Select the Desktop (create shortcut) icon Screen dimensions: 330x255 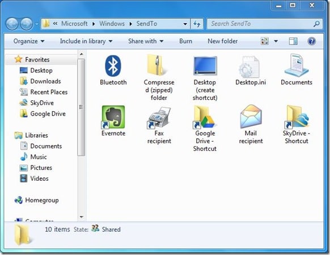(205, 66)
